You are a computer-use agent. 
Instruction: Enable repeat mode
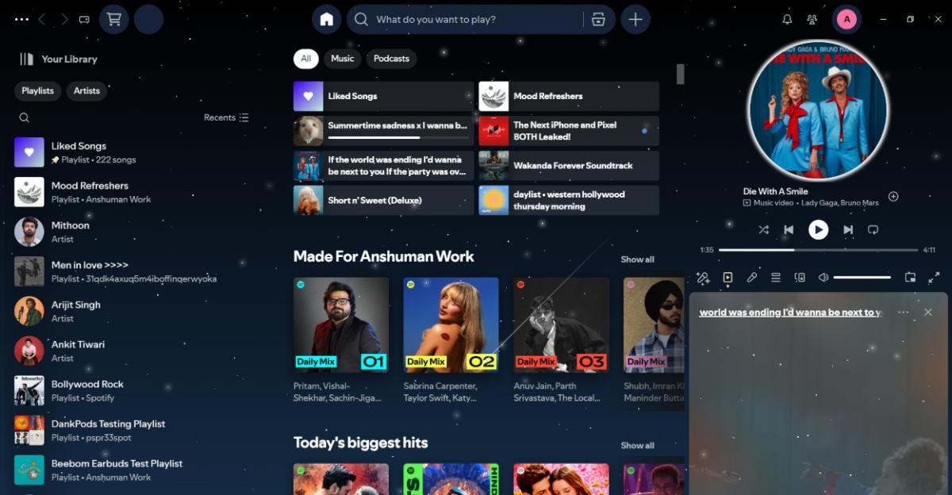[873, 229]
